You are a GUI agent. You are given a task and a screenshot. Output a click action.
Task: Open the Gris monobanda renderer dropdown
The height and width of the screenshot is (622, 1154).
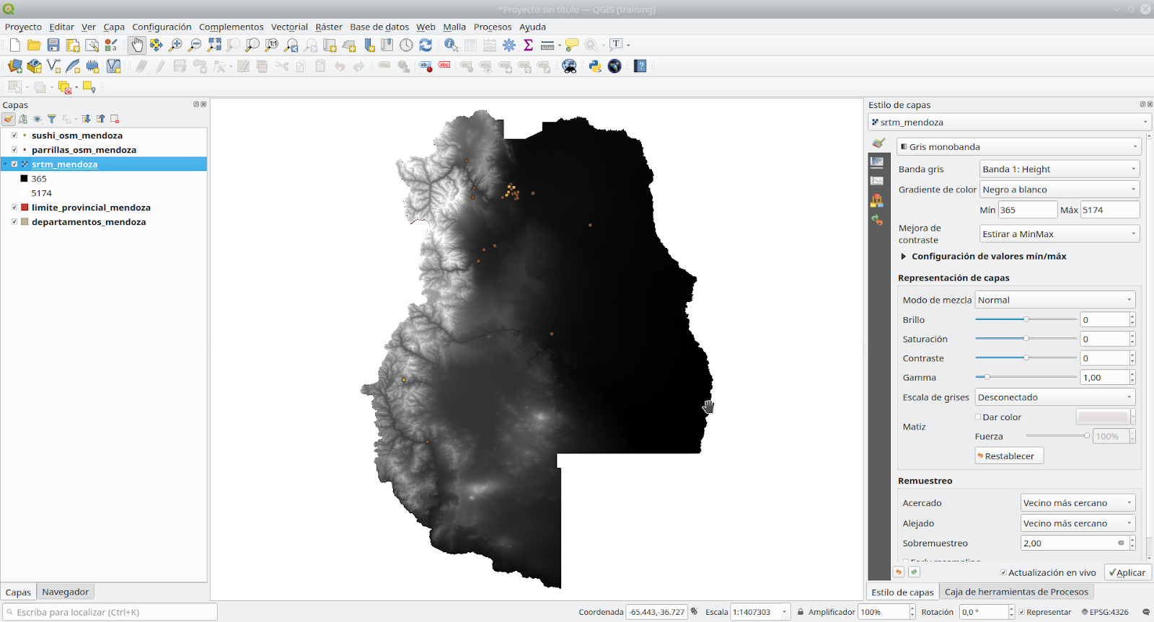click(x=1018, y=146)
